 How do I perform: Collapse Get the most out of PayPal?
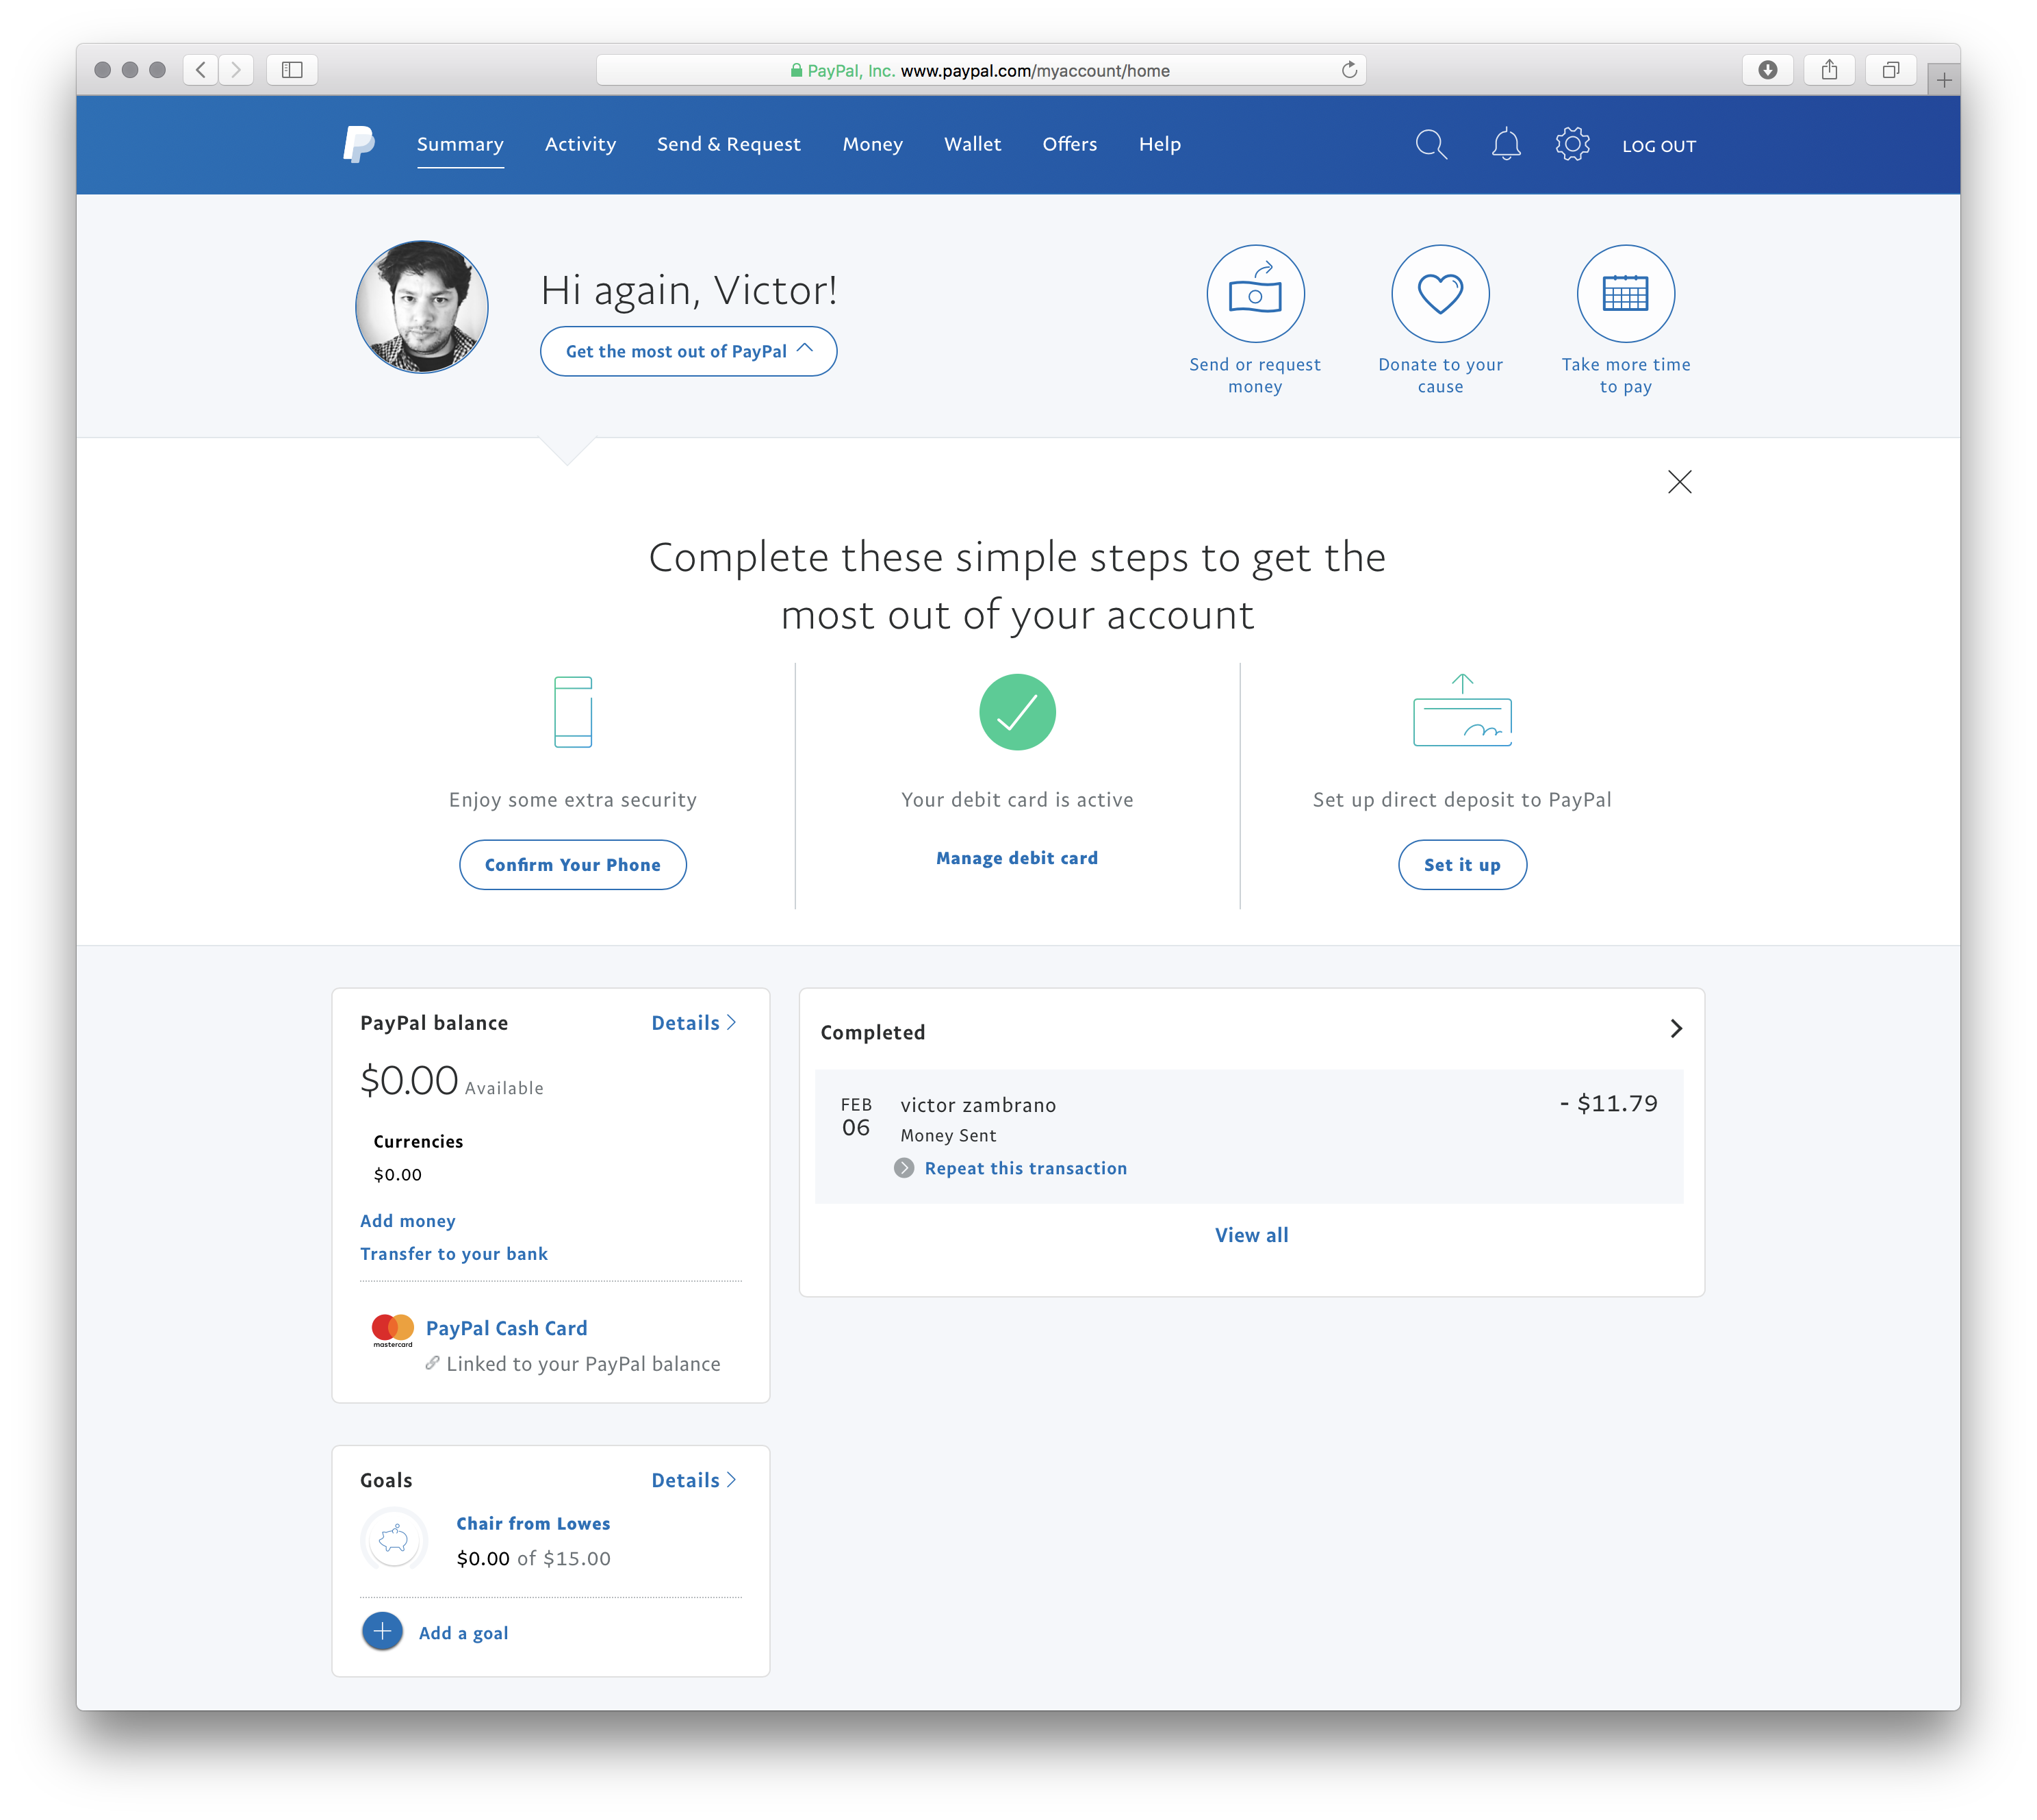tap(689, 351)
